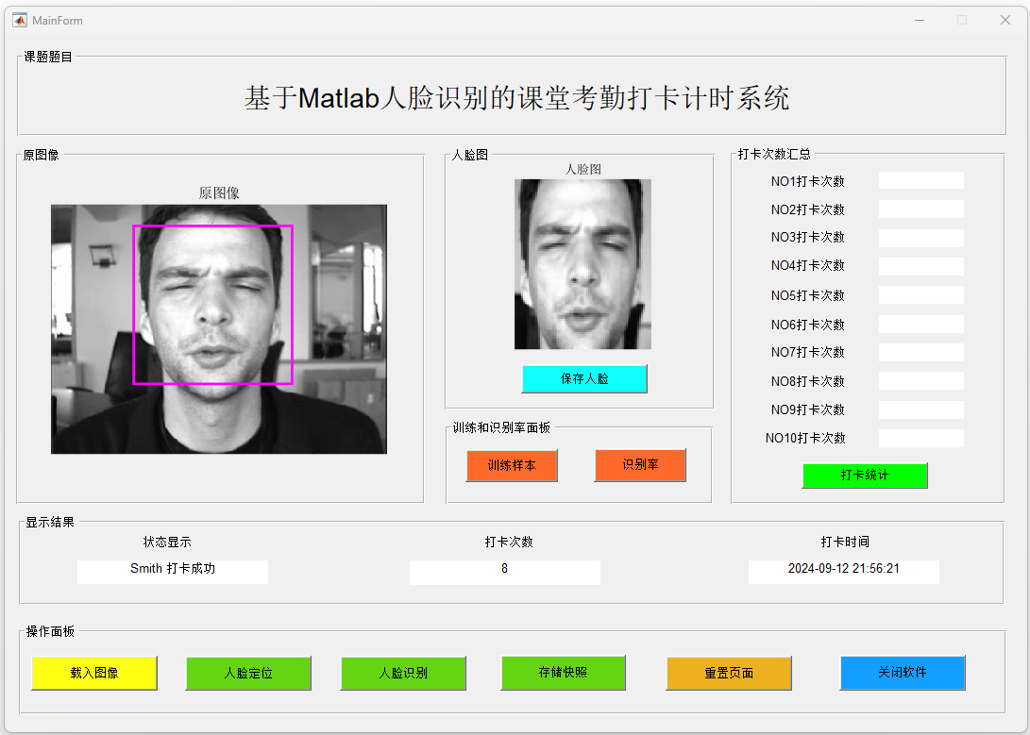Click the title text 基于Matlab人脸识别的课堂考勤打卡计时系统
The image size is (1030, 735).
(x=517, y=98)
